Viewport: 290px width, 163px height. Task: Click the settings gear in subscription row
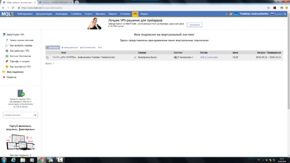click(x=135, y=58)
